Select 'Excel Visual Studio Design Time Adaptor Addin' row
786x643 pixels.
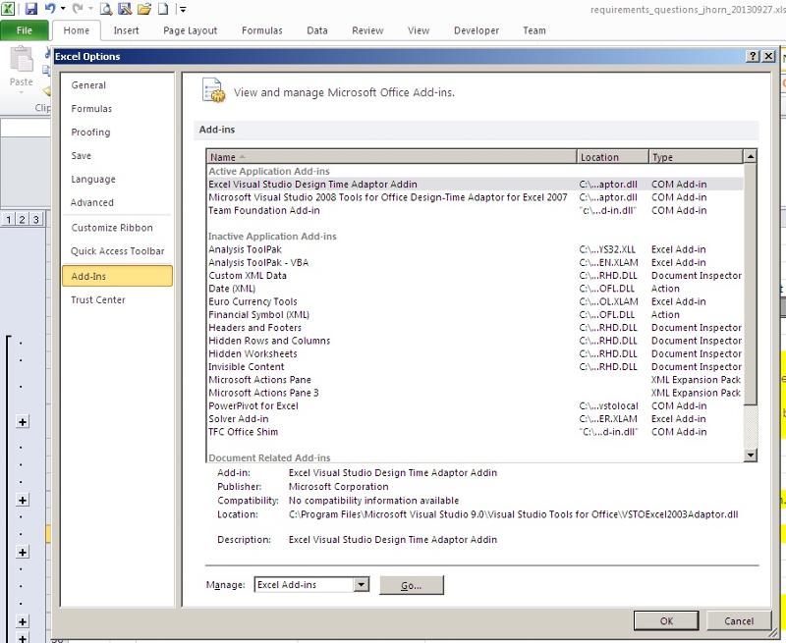click(x=475, y=185)
